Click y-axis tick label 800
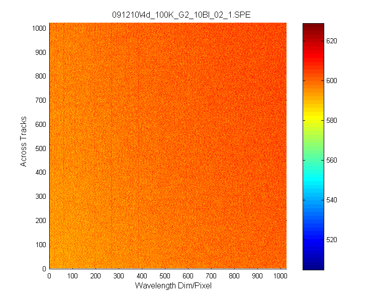Viewport: 377px width, 302px height. pyautogui.click(x=41, y=76)
